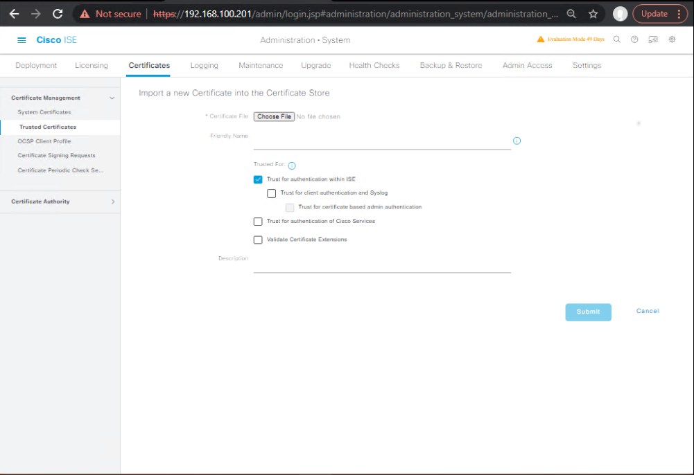The width and height of the screenshot is (694, 475).
Task: Submit the certificate import form
Action: click(588, 312)
